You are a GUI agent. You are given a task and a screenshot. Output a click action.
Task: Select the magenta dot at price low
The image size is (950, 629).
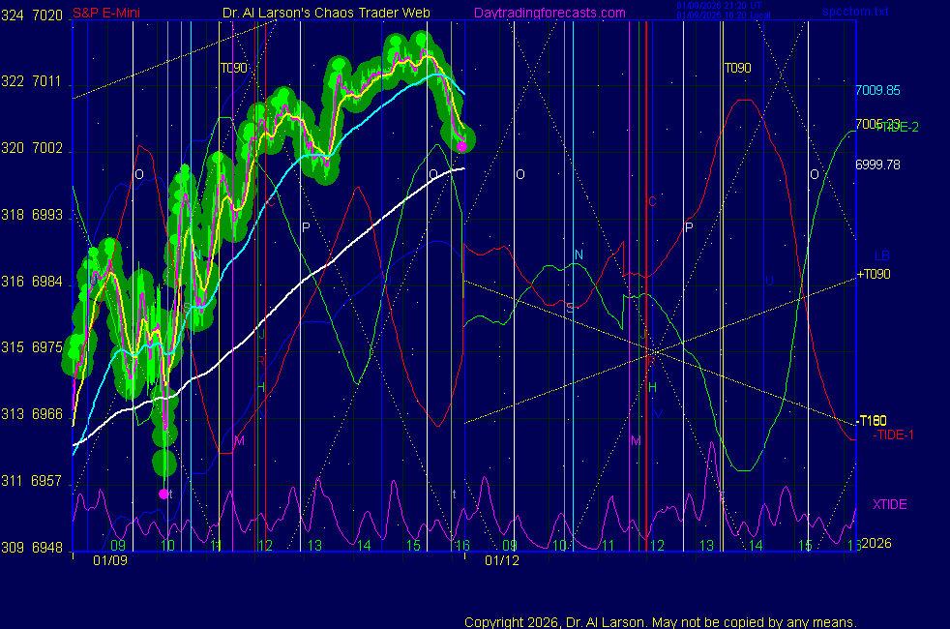click(164, 494)
